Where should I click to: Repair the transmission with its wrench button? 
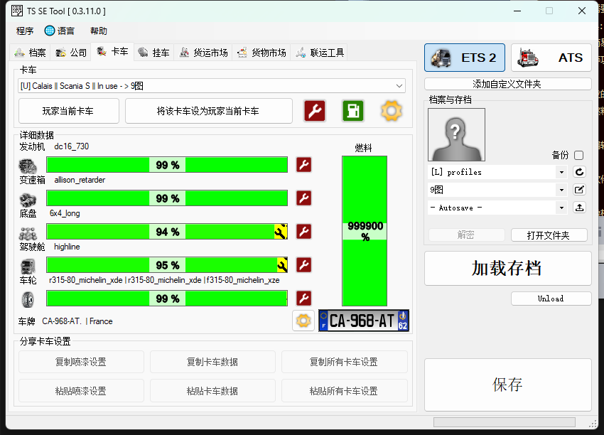coord(303,198)
